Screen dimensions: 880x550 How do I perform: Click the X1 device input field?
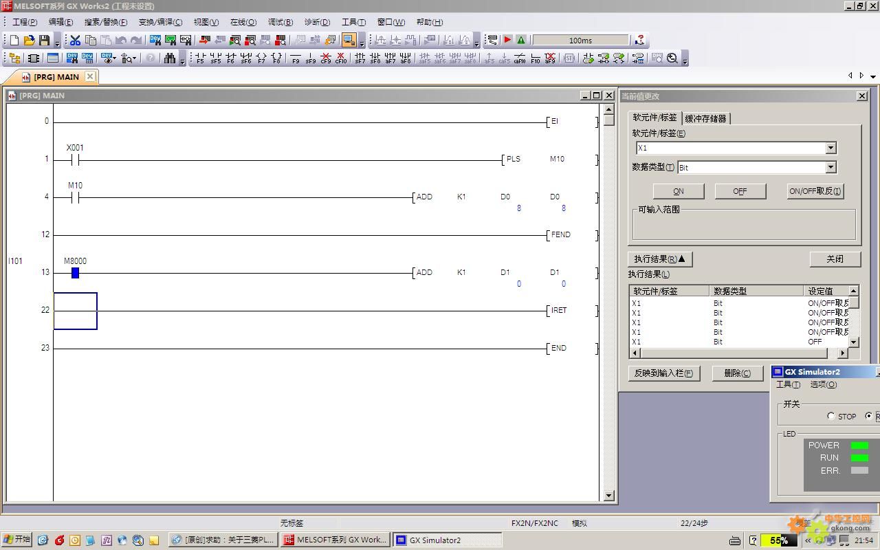tap(731, 148)
